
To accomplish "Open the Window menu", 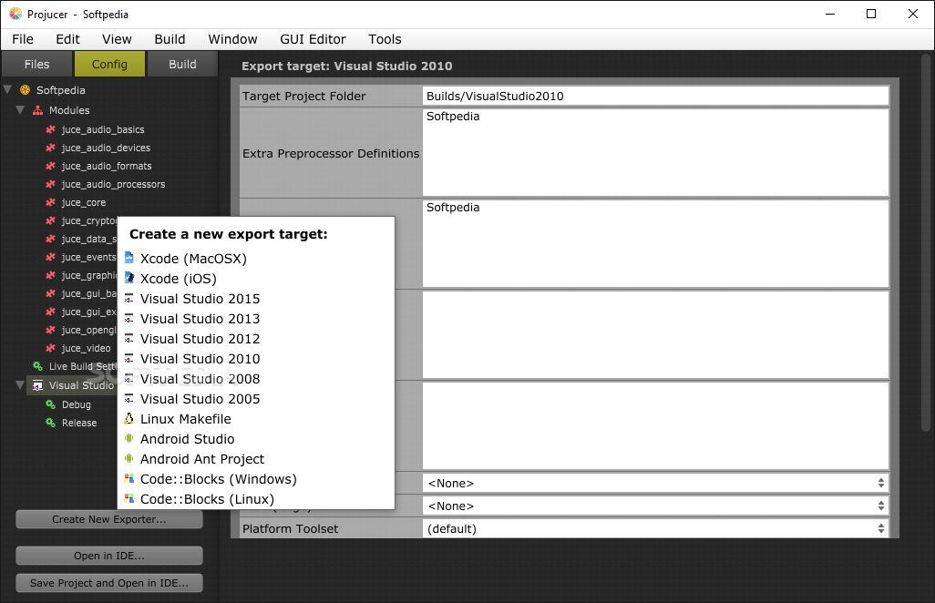I will (232, 39).
